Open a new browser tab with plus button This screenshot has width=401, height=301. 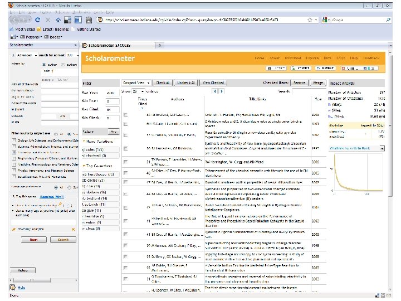click(160, 45)
